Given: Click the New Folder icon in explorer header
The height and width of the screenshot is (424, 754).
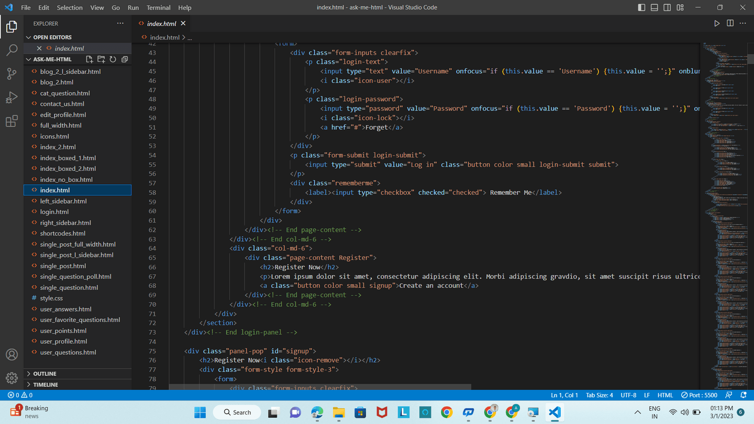Looking at the screenshot, I should [101, 59].
